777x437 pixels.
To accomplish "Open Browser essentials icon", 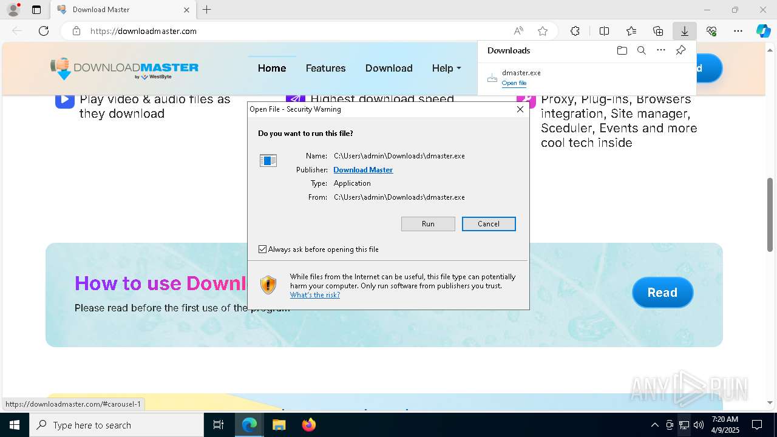I will 711,31.
